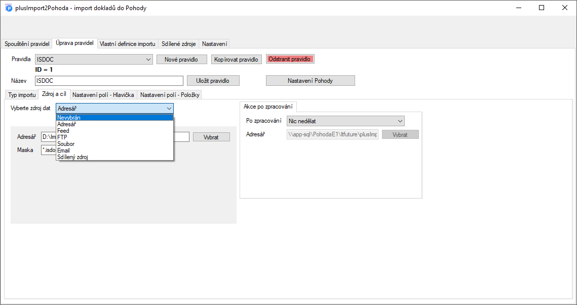This screenshot has height=305, width=577.
Task: Choose Sdílený zdroj option in list
Action: tap(114, 157)
